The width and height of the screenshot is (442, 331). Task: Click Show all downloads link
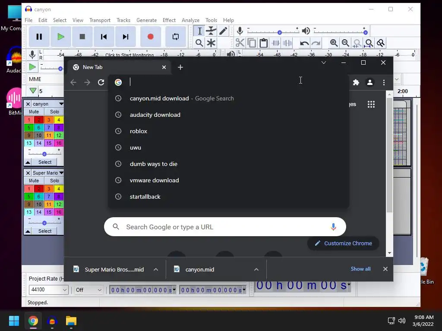pos(360,269)
